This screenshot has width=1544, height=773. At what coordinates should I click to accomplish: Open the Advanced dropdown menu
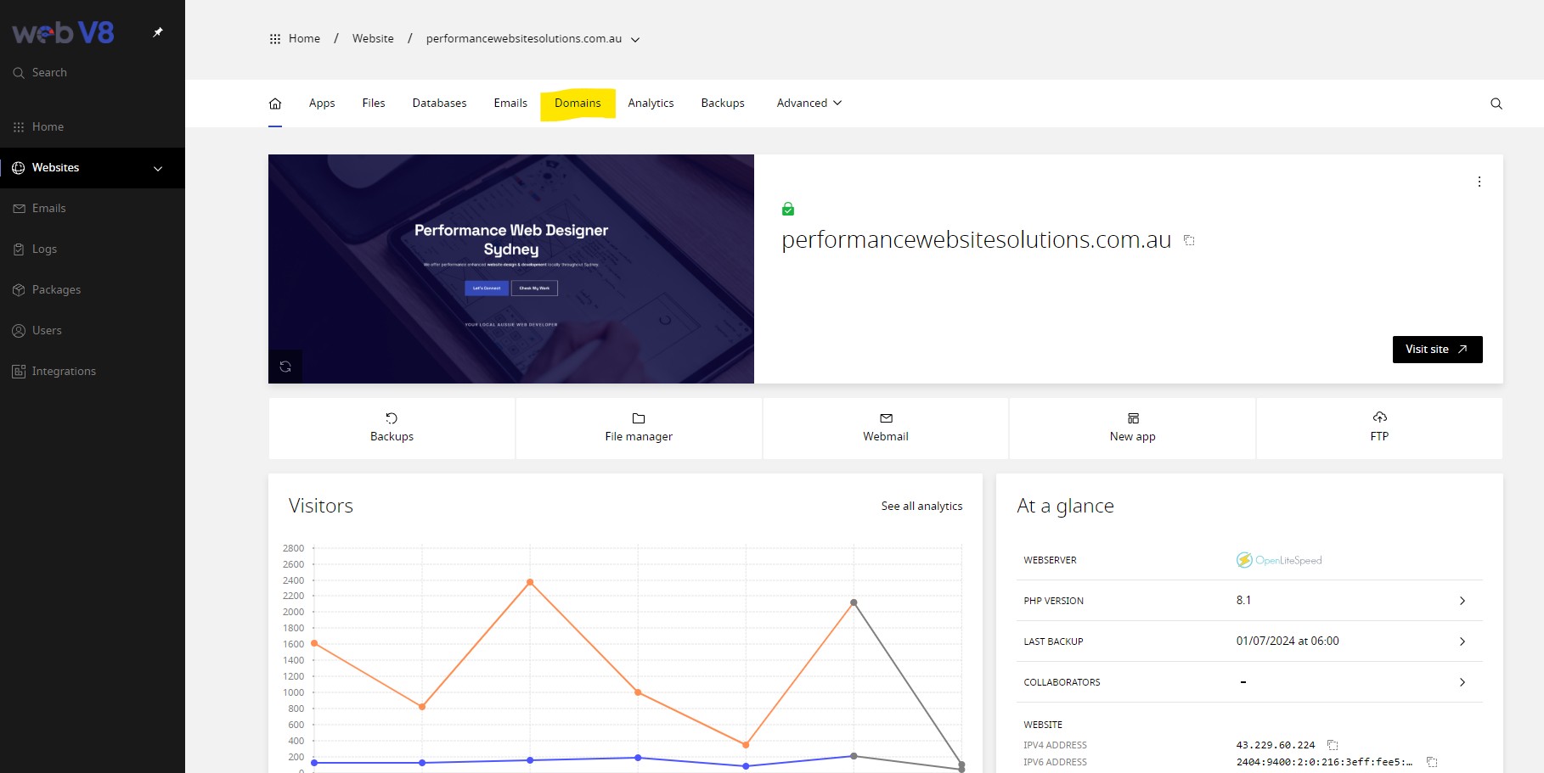tap(809, 104)
